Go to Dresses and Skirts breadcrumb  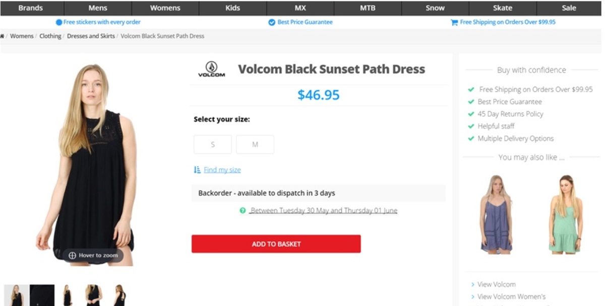tap(91, 36)
